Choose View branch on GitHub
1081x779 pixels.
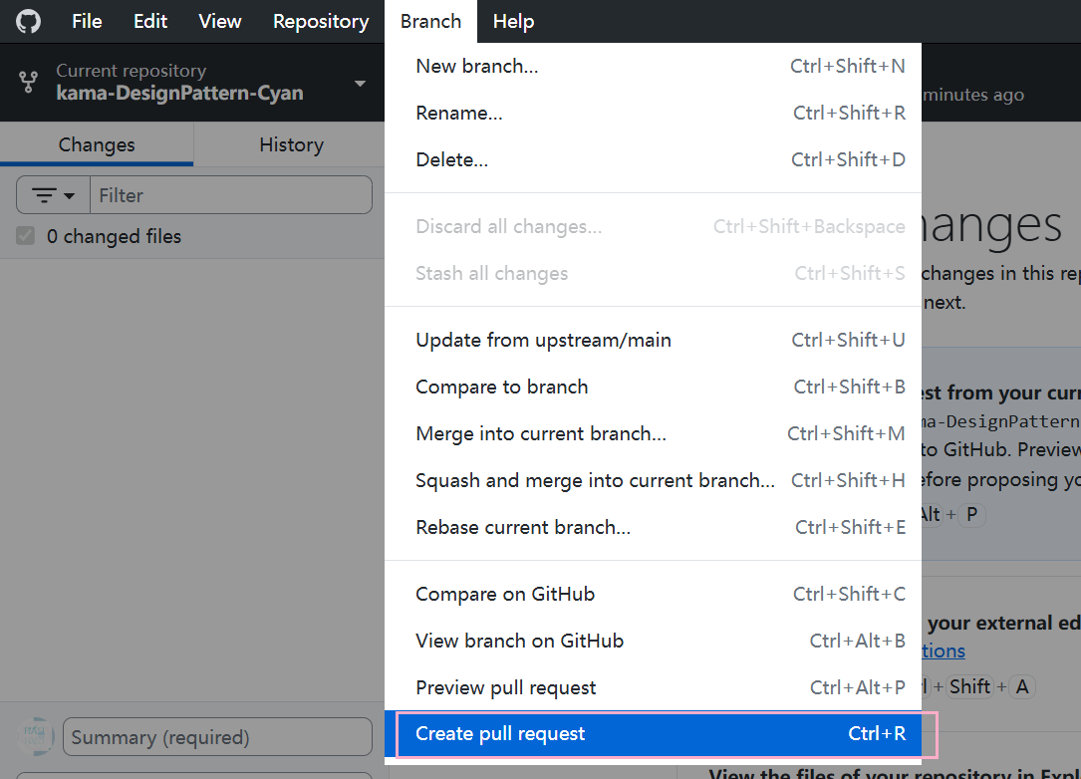coord(653,642)
